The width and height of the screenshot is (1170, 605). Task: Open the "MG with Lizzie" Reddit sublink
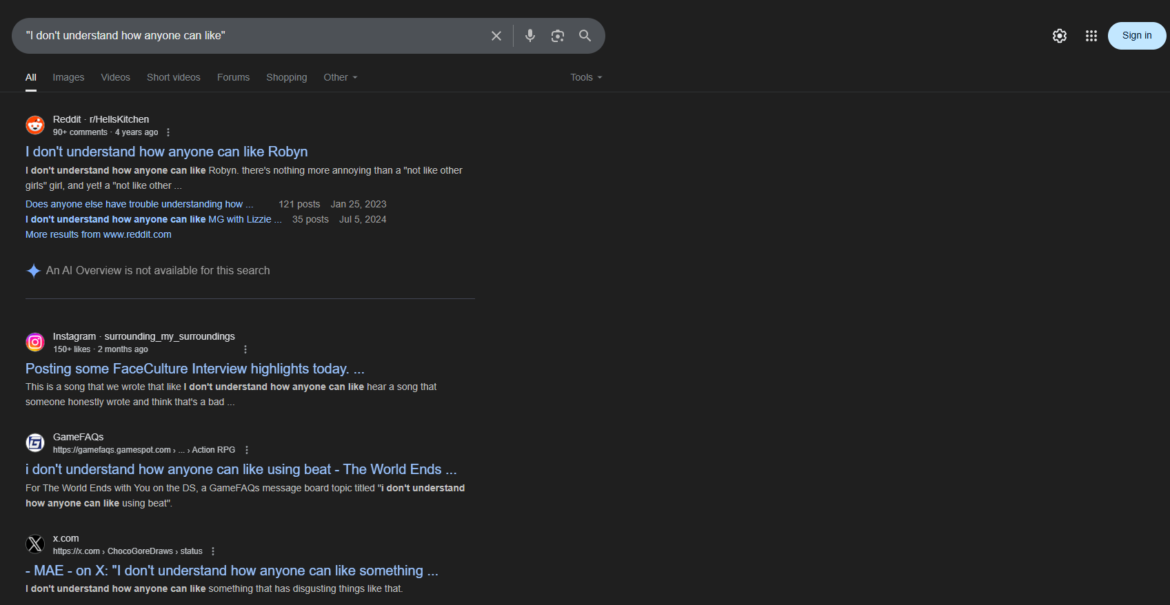(x=154, y=219)
